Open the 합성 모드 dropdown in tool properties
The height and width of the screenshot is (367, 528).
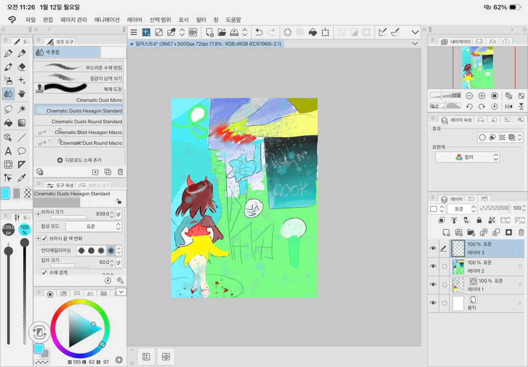pos(94,226)
